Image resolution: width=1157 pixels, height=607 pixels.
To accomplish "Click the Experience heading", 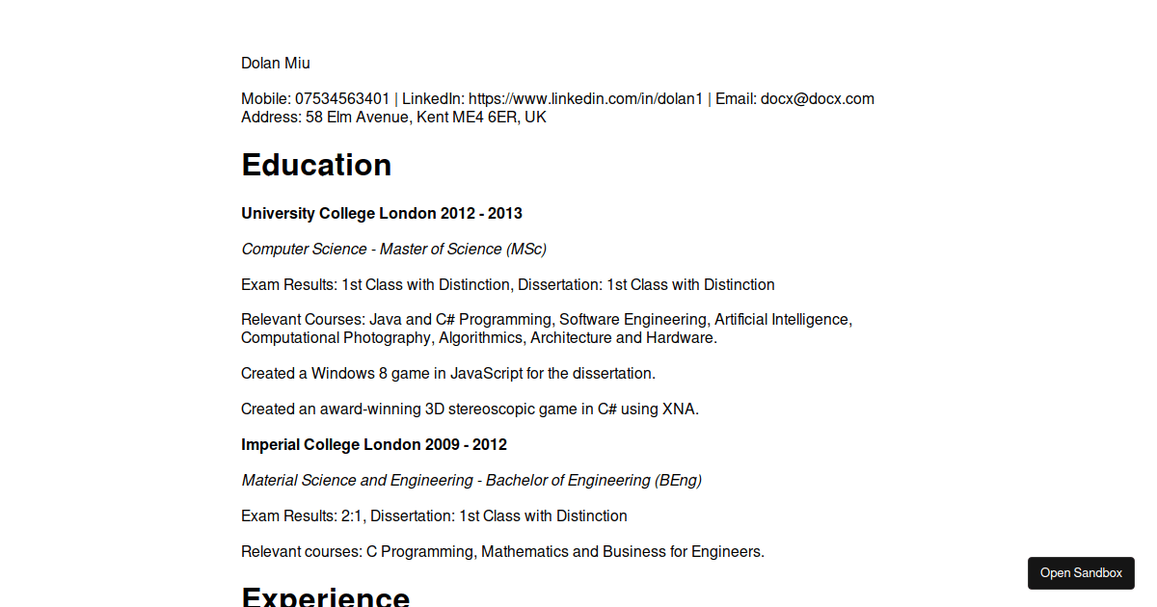I will point(326,596).
